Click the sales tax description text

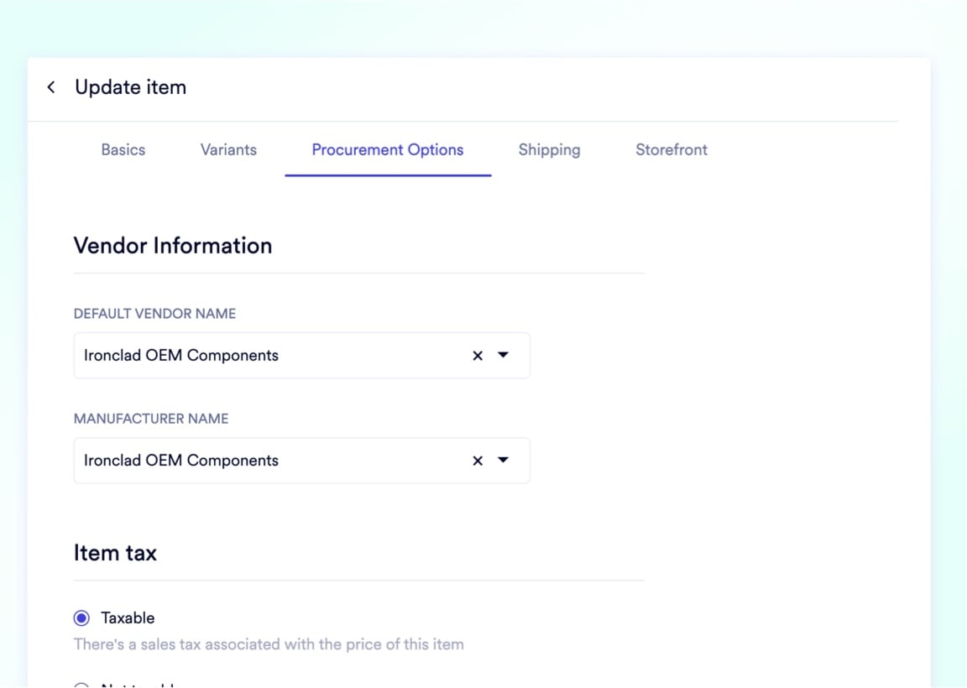(269, 644)
